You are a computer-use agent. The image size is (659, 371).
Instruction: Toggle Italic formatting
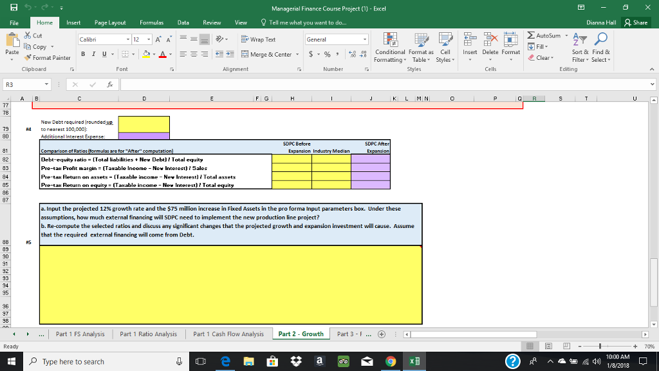pyautogui.click(x=93, y=54)
